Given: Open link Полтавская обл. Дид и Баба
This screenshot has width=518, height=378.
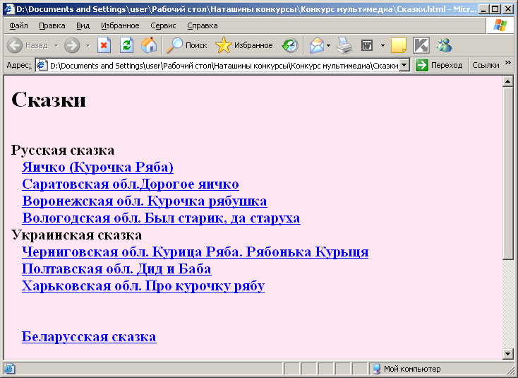Looking at the screenshot, I should click(116, 269).
